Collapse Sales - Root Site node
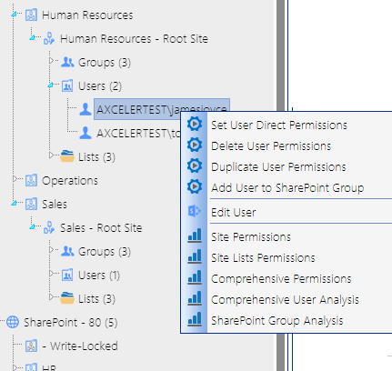 pyautogui.click(x=32, y=227)
